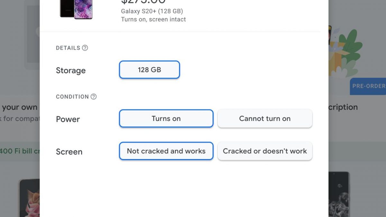Image resolution: width=386 pixels, height=217 pixels.
Task: Click the partially hidden "your own" heading
Action: point(19,107)
